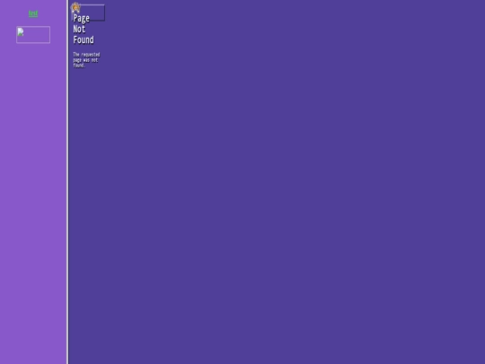
Task: Select the "Page Not Found" heading
Action: point(84,29)
